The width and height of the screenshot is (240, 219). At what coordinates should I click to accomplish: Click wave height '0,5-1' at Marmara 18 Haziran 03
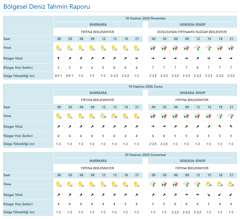click(x=70, y=75)
